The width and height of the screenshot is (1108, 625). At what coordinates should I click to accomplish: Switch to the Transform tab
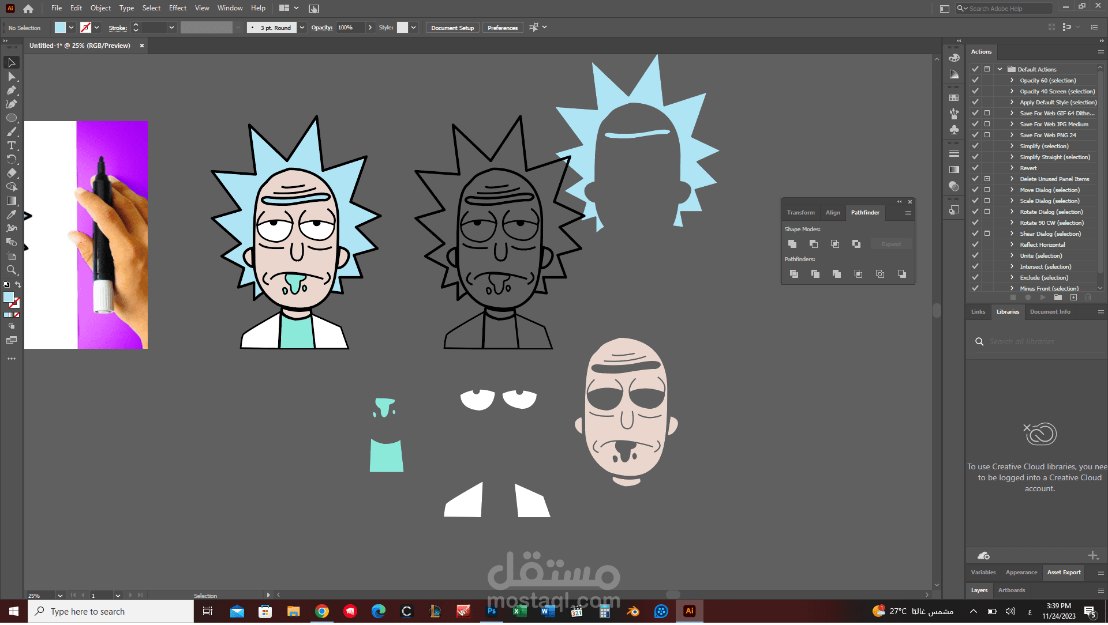click(x=801, y=213)
